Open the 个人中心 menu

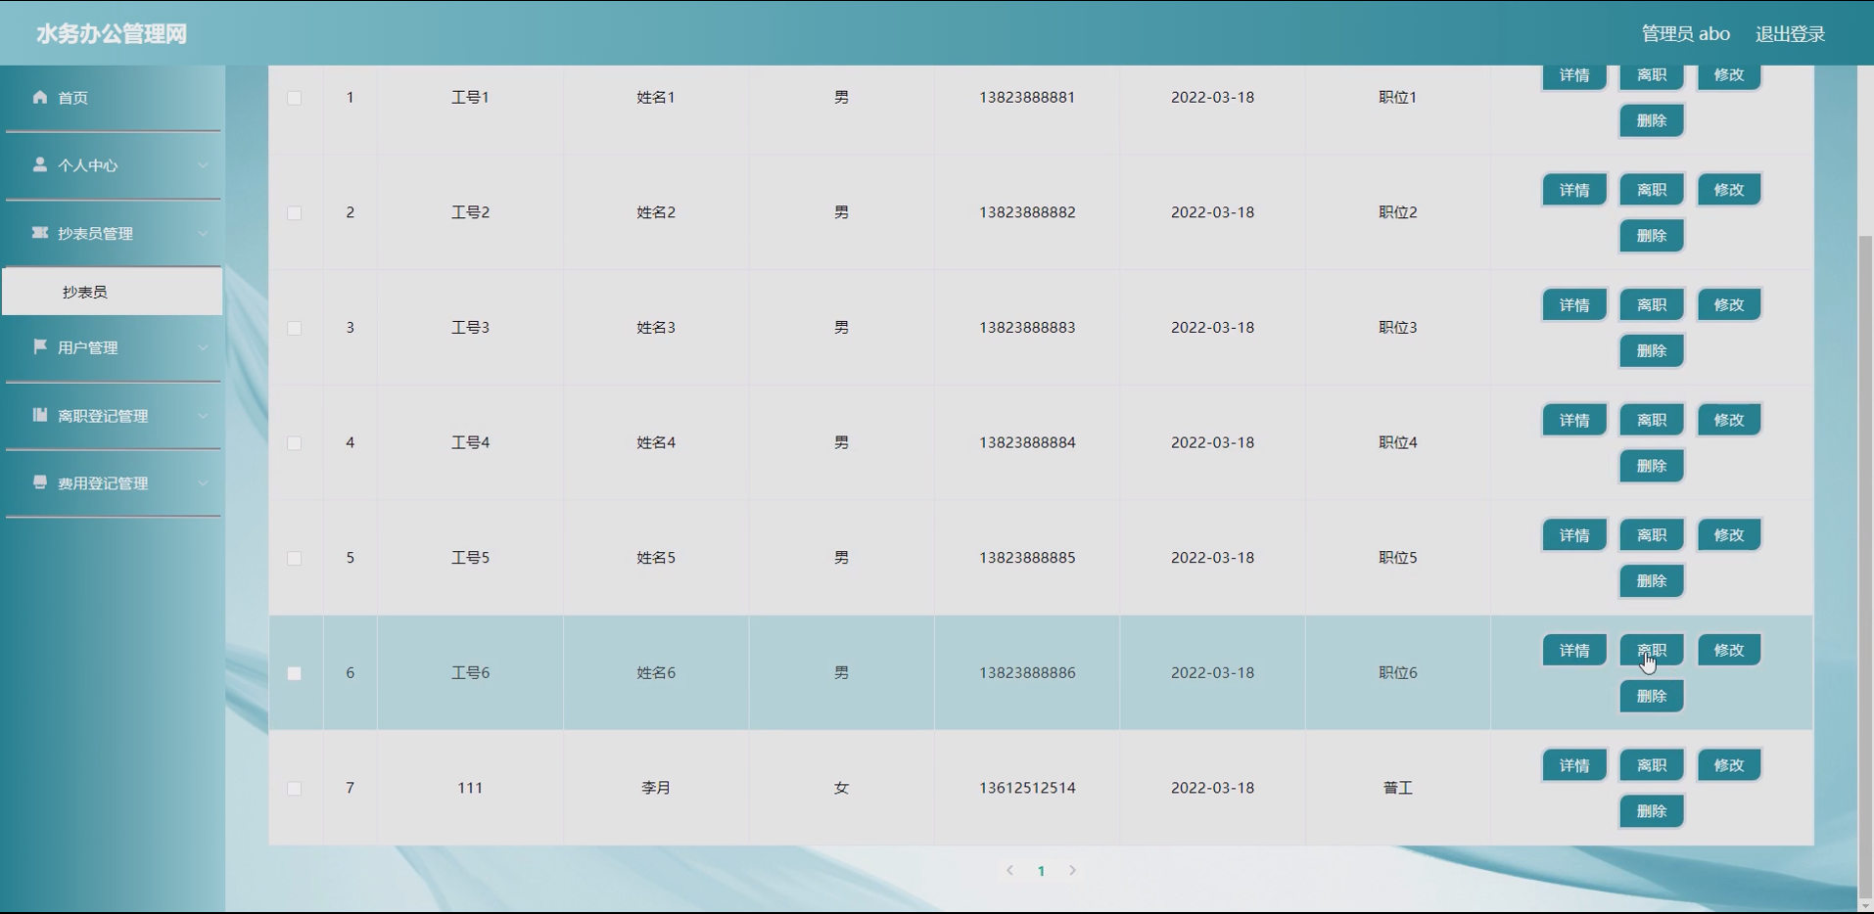pos(113,165)
